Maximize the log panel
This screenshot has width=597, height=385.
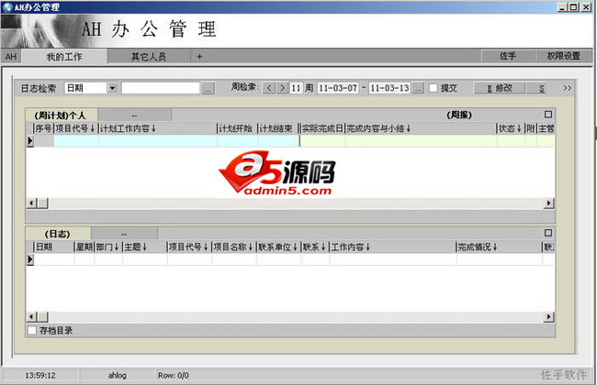point(548,233)
